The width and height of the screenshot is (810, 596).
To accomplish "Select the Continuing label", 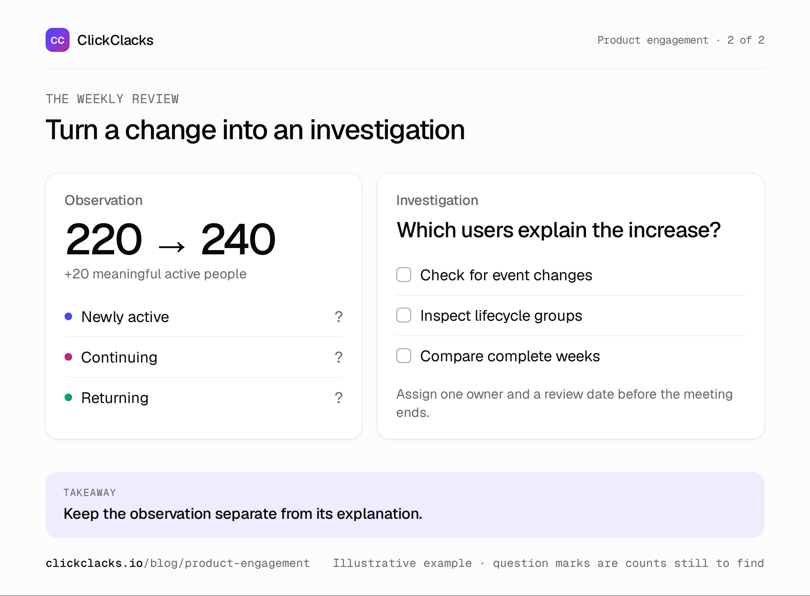I will (119, 357).
